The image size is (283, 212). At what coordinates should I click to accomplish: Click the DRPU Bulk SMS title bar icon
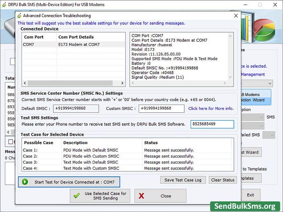click(4, 4)
